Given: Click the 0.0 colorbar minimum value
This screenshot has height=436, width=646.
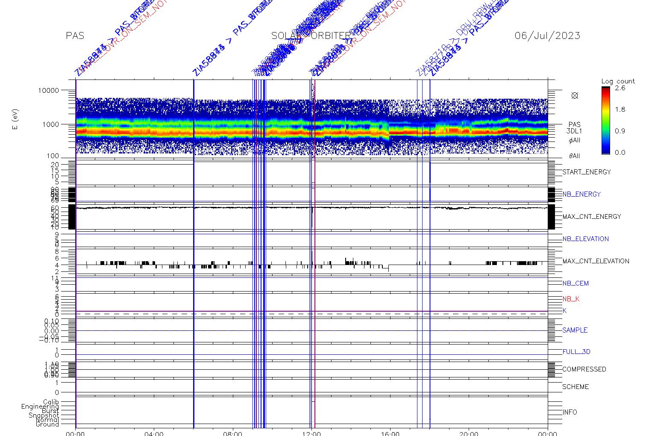Looking at the screenshot, I should [620, 153].
